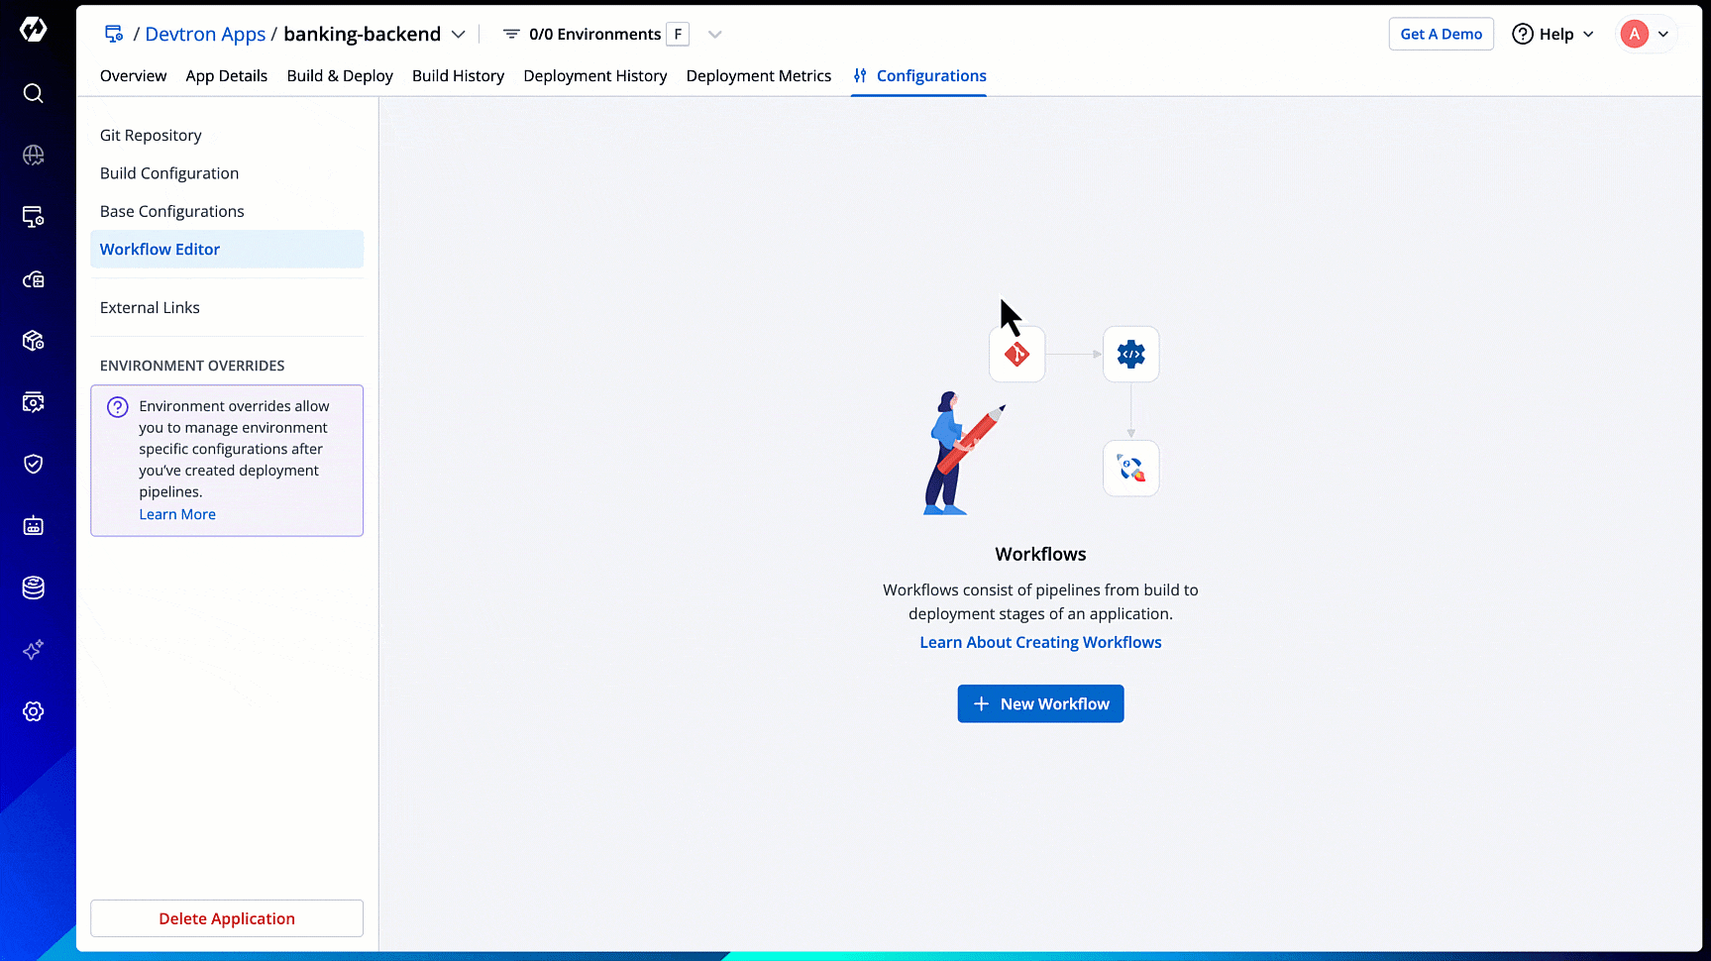Open the environments filter dropdown chevron
This screenshot has height=961, width=1711.
[x=714, y=35]
